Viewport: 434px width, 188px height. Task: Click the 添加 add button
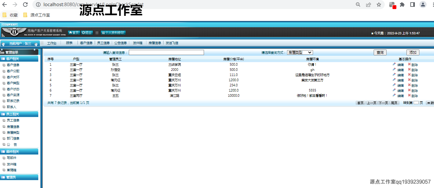point(413,52)
